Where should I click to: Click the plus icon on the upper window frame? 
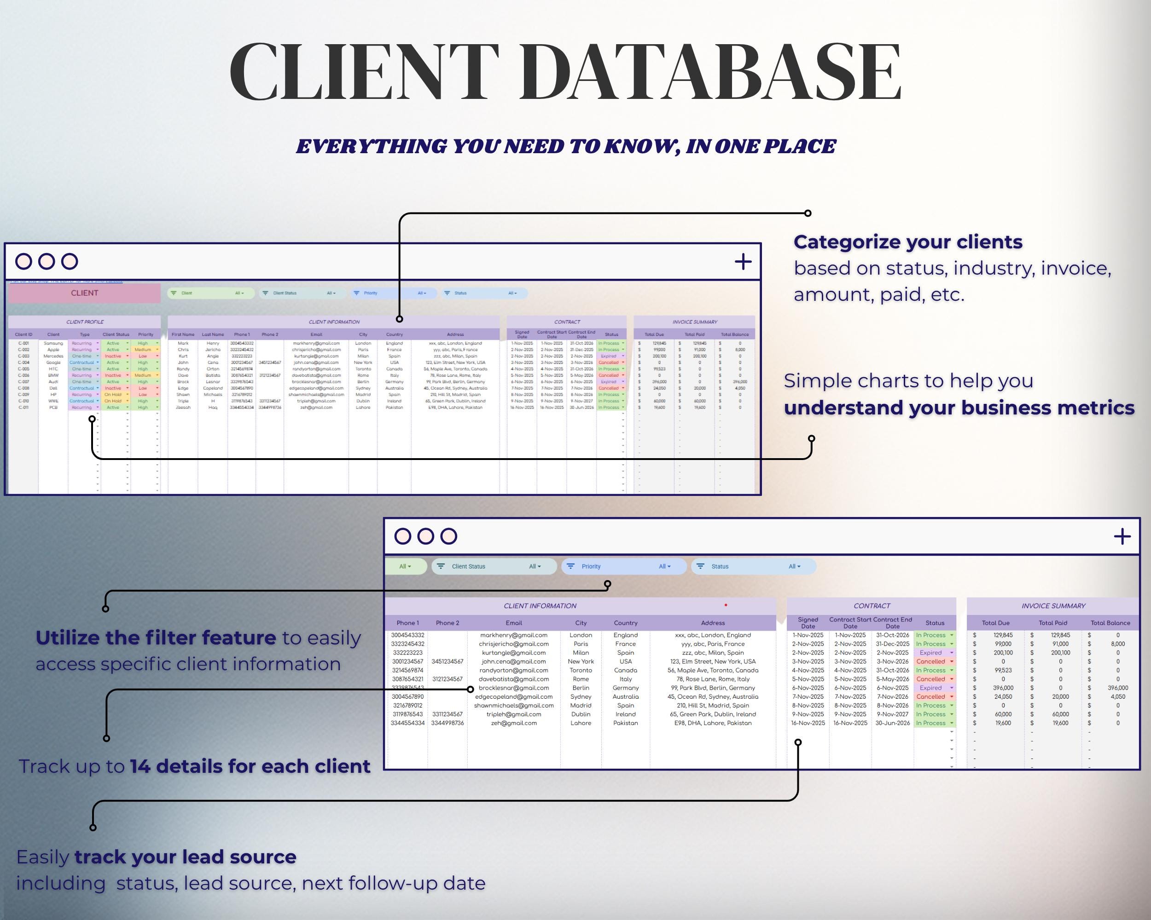point(743,261)
